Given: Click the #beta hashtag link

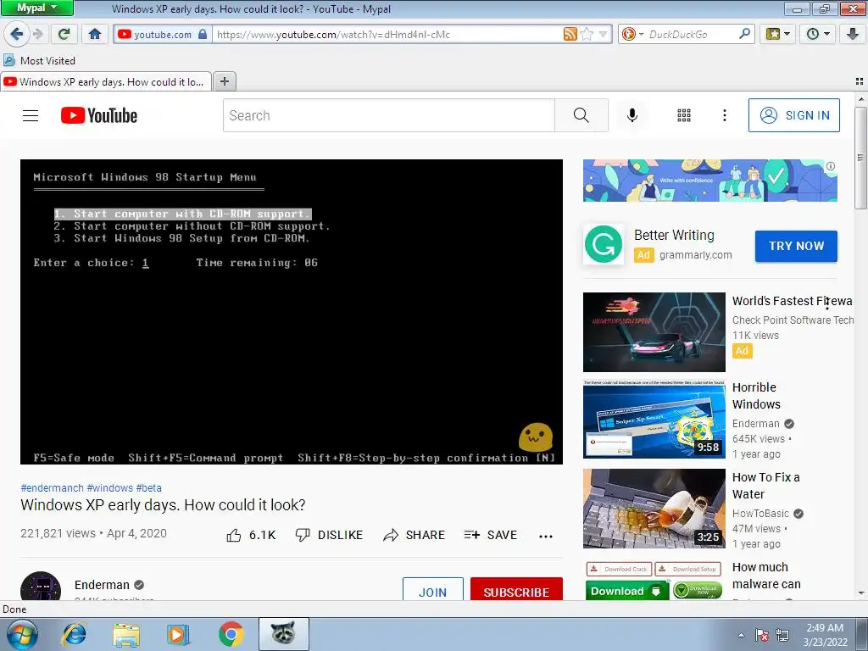Looking at the screenshot, I should [148, 487].
